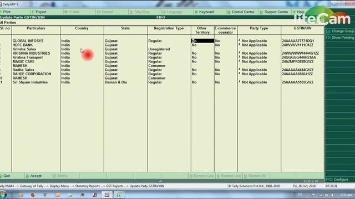Open the Help menu
The height and width of the screenshot is (199, 355).
299,12
